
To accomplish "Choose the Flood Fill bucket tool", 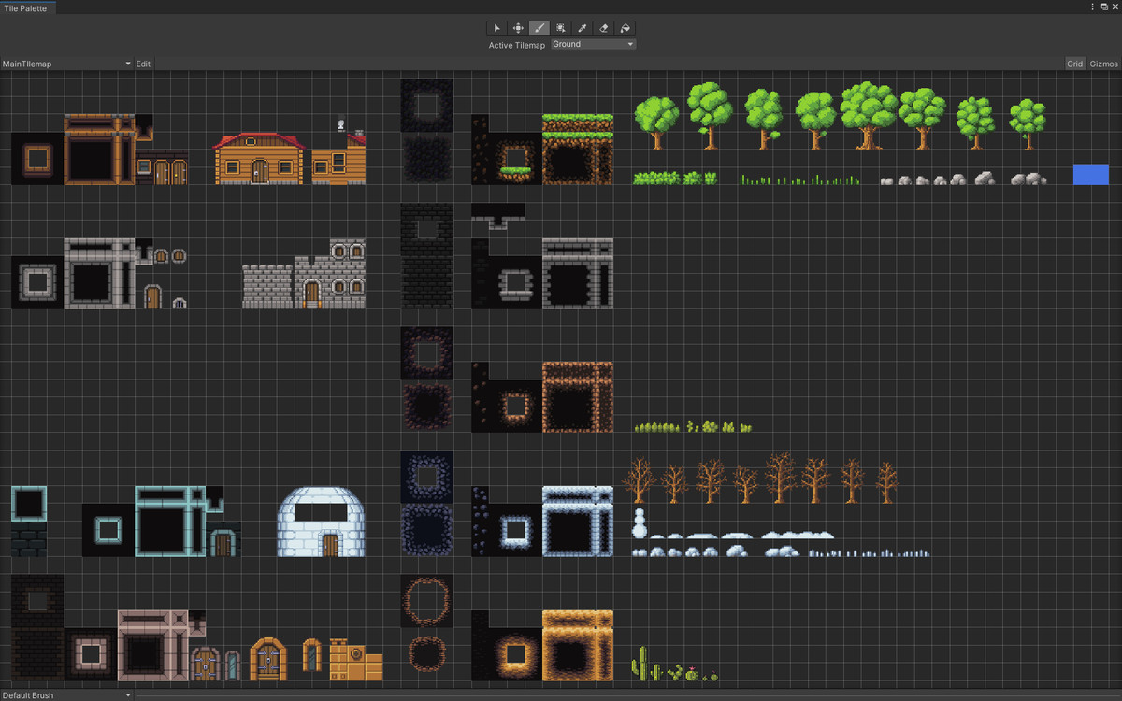I will pyautogui.click(x=625, y=27).
